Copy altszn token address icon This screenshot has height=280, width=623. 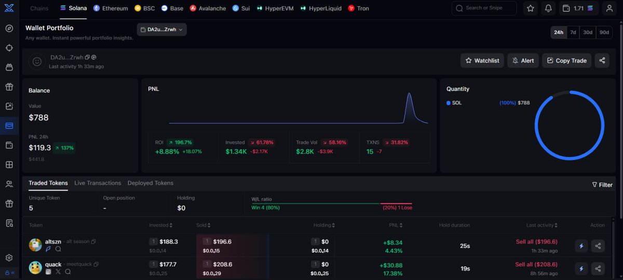pos(93,242)
